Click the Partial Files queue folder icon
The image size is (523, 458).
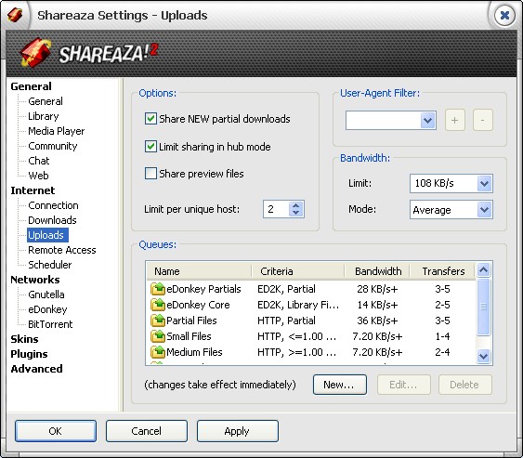click(x=157, y=321)
